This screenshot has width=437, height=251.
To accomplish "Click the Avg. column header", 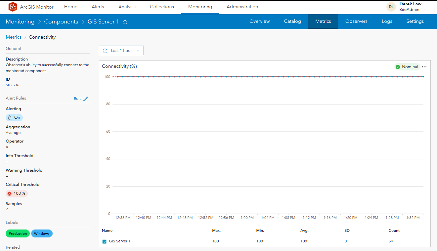I will [x=304, y=230].
